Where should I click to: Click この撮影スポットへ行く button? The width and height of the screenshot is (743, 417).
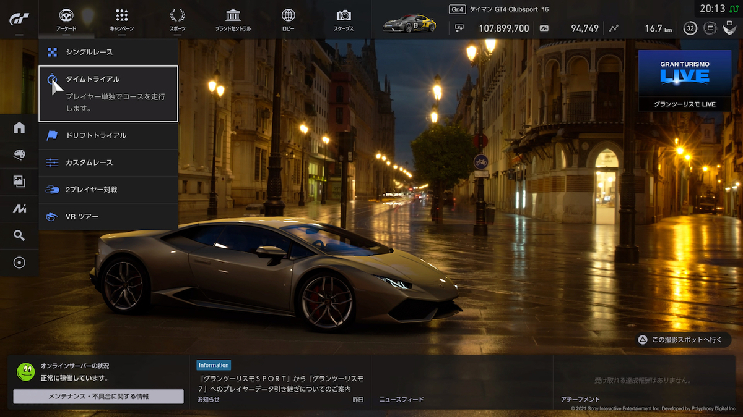click(x=683, y=340)
